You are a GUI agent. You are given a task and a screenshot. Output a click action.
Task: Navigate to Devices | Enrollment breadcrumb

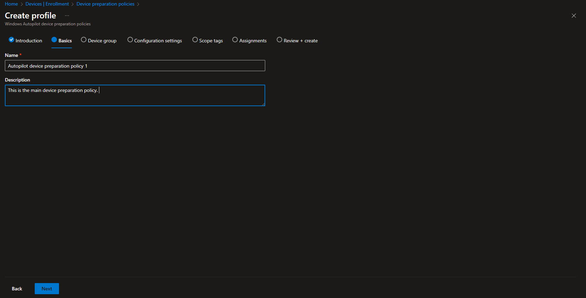(x=47, y=4)
